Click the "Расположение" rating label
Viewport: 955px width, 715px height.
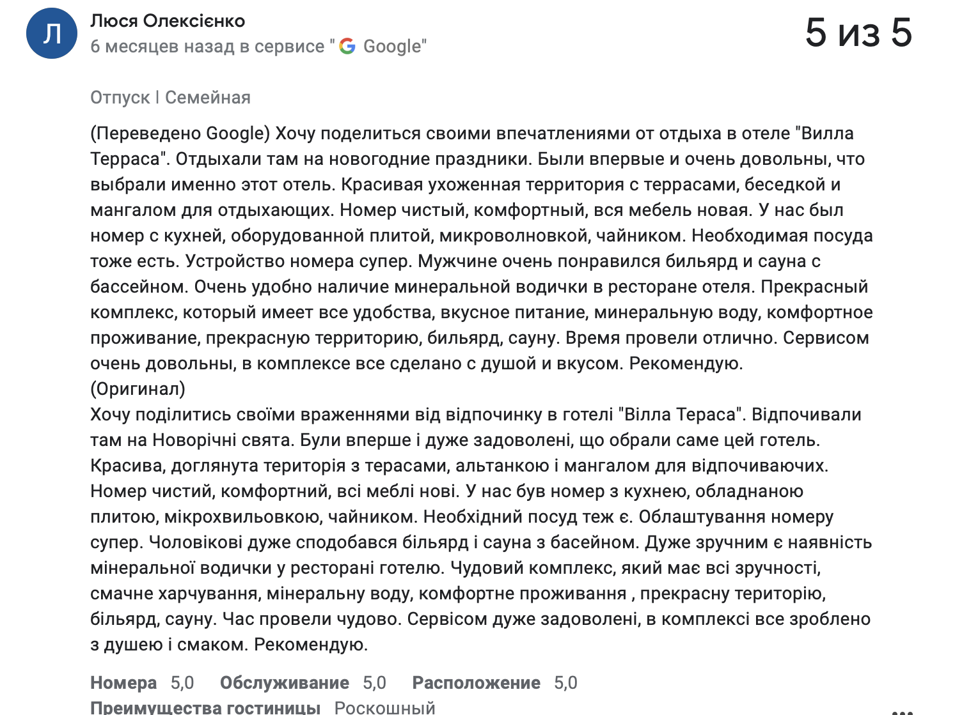[477, 683]
